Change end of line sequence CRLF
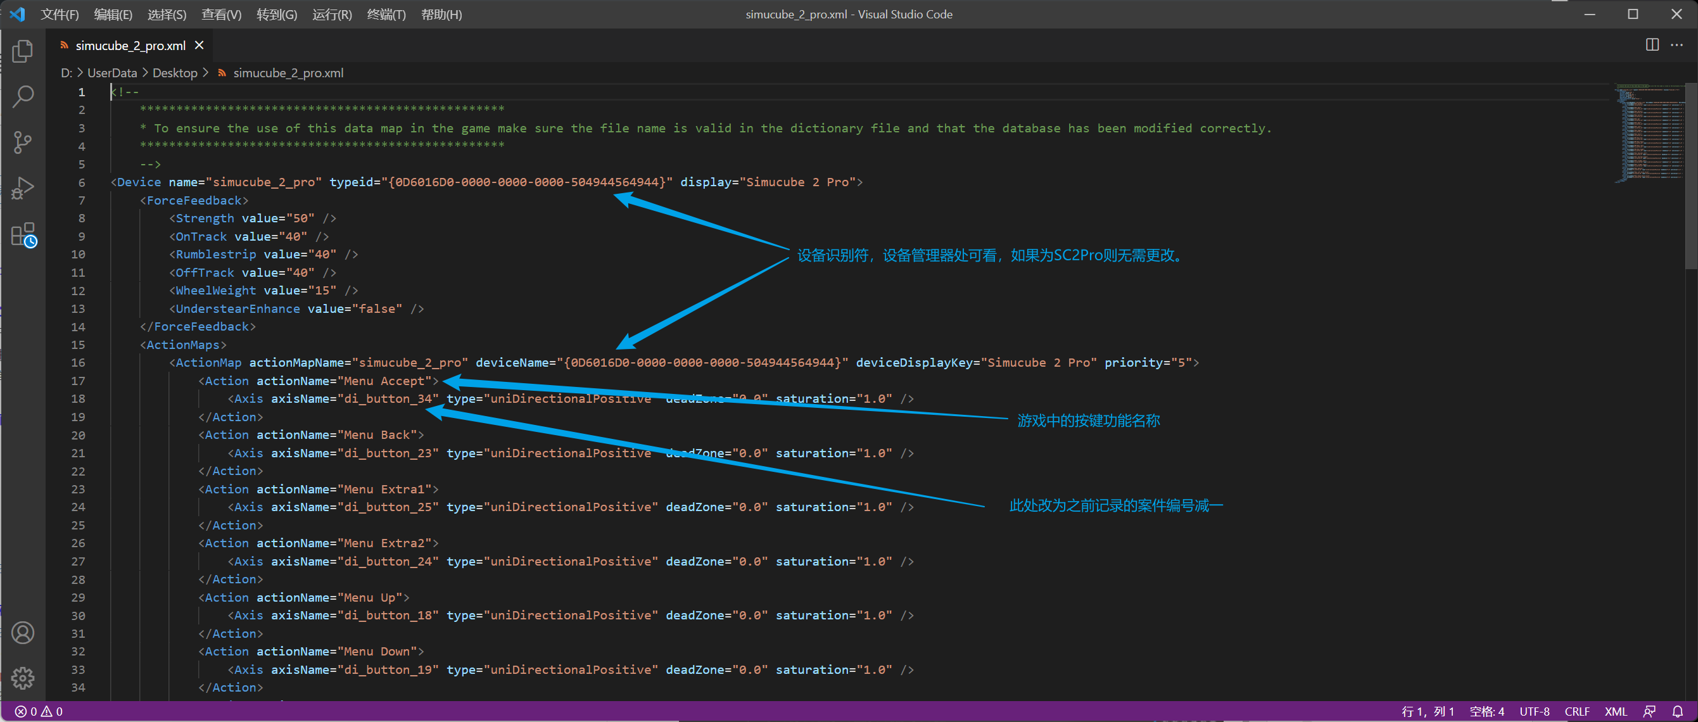 click(x=1577, y=711)
